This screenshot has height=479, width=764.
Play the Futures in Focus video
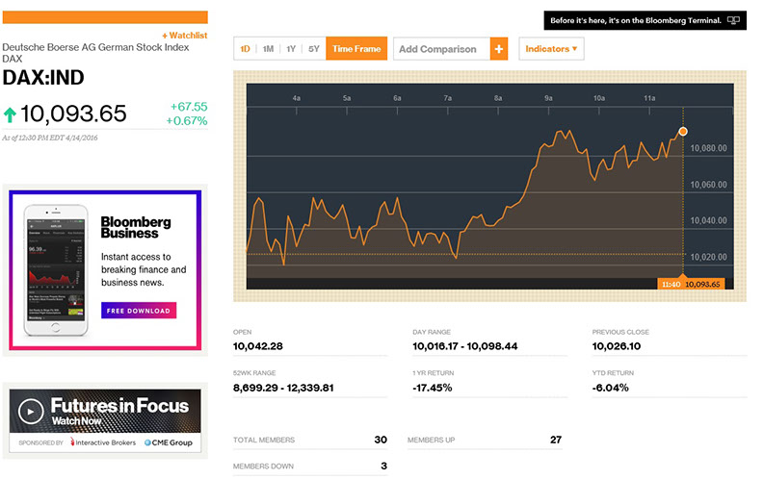(x=31, y=412)
